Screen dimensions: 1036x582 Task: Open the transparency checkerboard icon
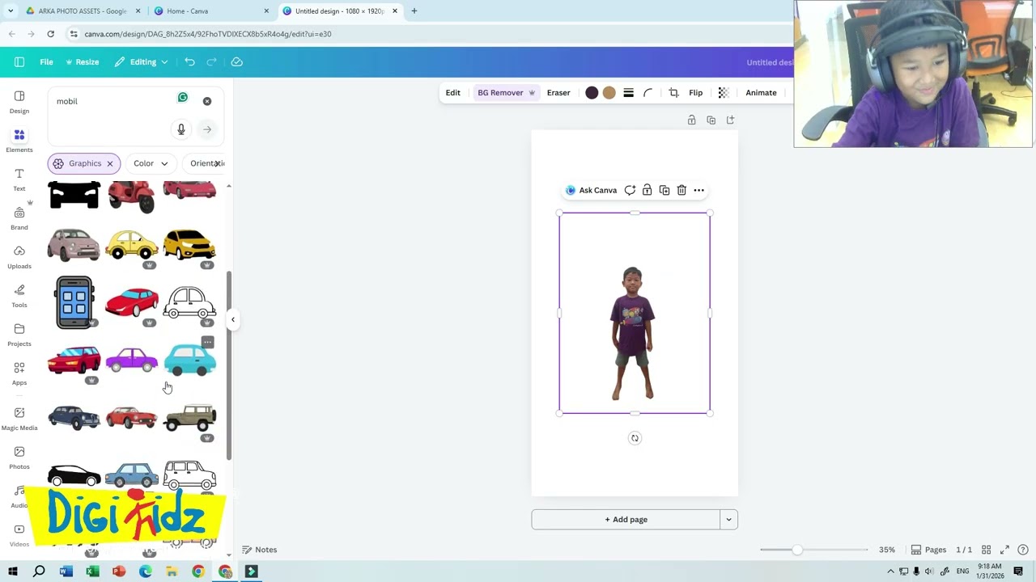coord(724,93)
